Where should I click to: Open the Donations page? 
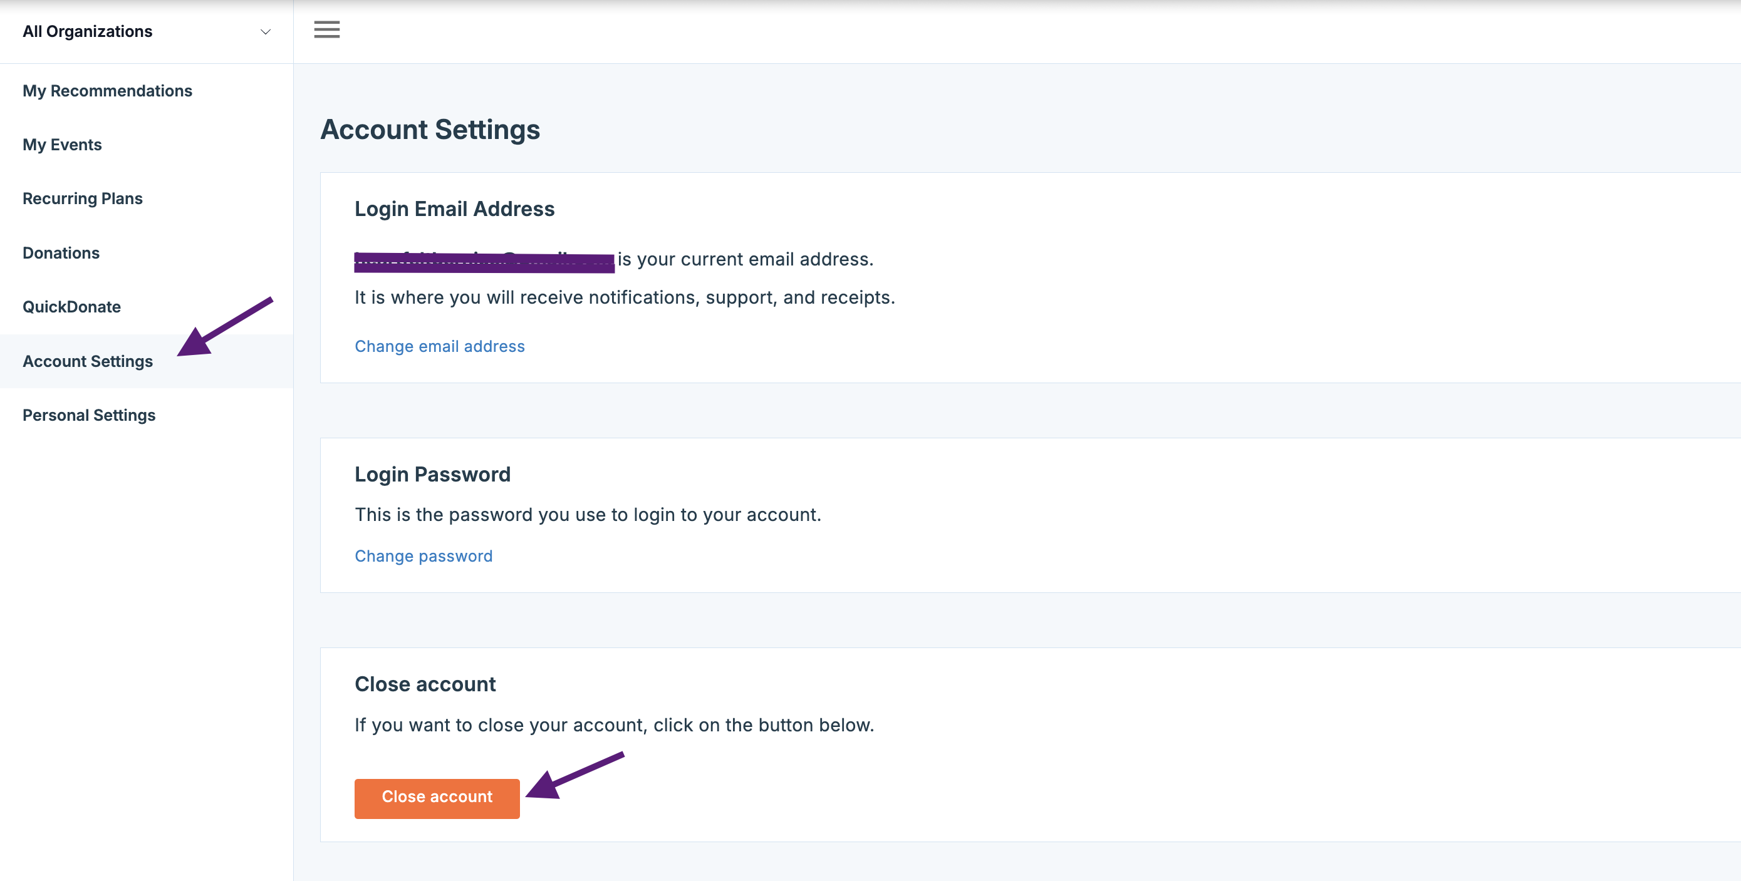(61, 253)
